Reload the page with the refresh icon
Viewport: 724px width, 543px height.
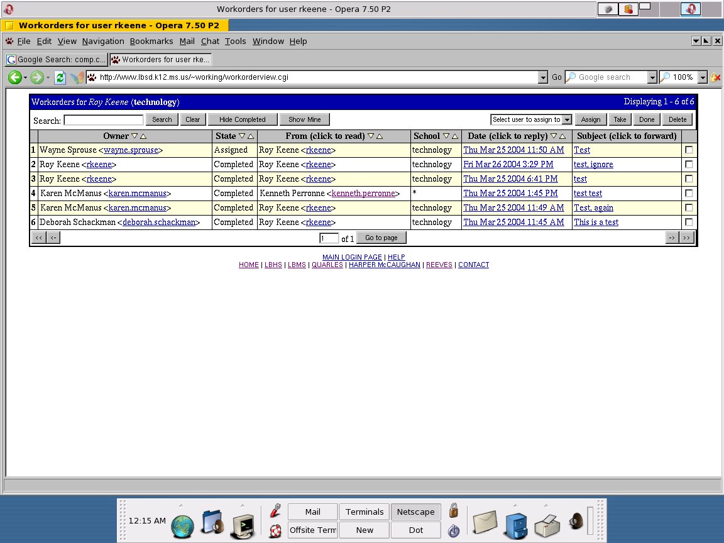pos(60,77)
